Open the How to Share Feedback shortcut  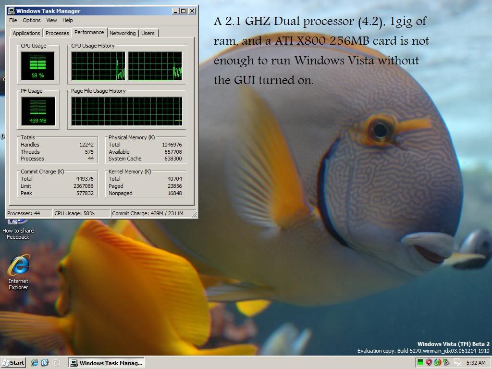point(18,230)
